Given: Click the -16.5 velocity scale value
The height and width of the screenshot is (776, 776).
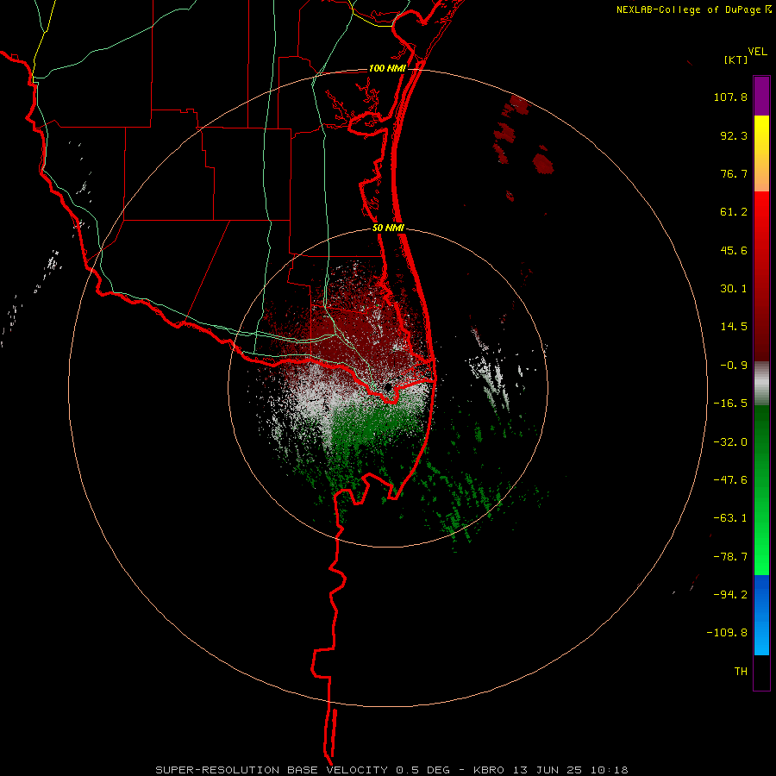Looking at the screenshot, I should [730, 404].
